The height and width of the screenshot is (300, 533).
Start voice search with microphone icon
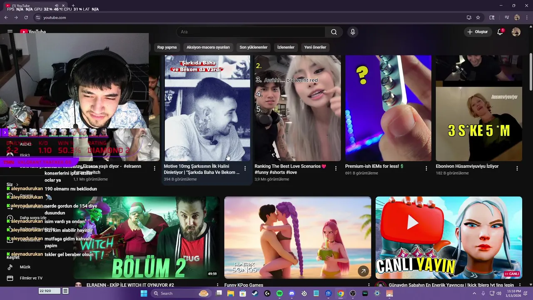pyautogui.click(x=353, y=32)
